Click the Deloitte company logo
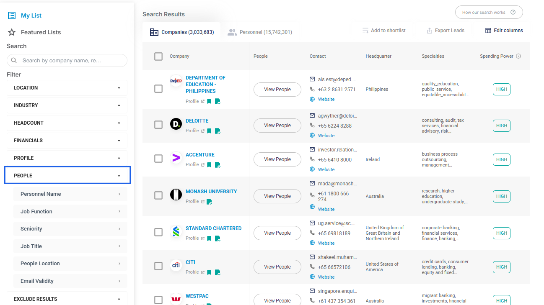 click(x=176, y=124)
